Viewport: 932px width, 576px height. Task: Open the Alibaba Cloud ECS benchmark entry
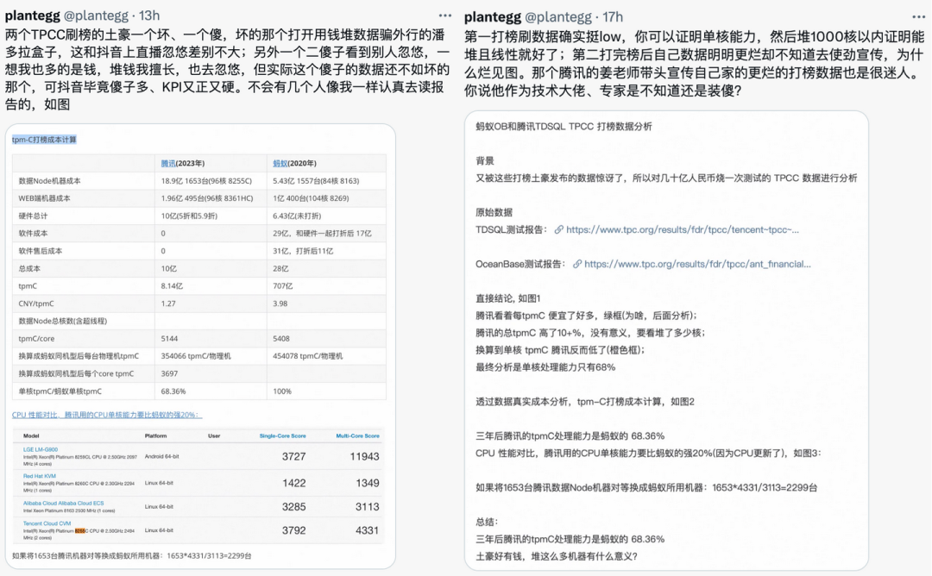[63, 503]
